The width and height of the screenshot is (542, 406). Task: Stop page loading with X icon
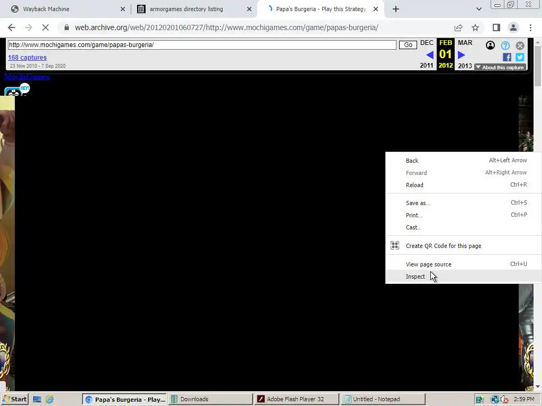tap(46, 27)
